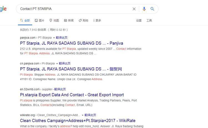The width and height of the screenshot is (208, 128).
Task: Translate the en.52wmb.com result page
Action: 60,89
